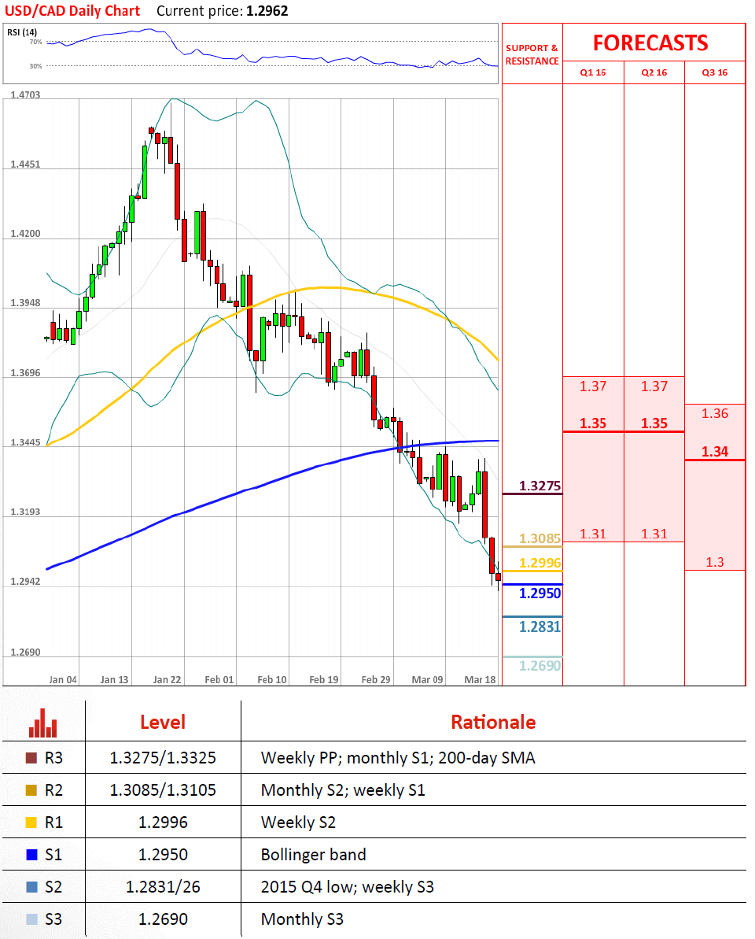Click the Jan 22 date axis label
This screenshot has width=755, height=939.
click(x=167, y=680)
